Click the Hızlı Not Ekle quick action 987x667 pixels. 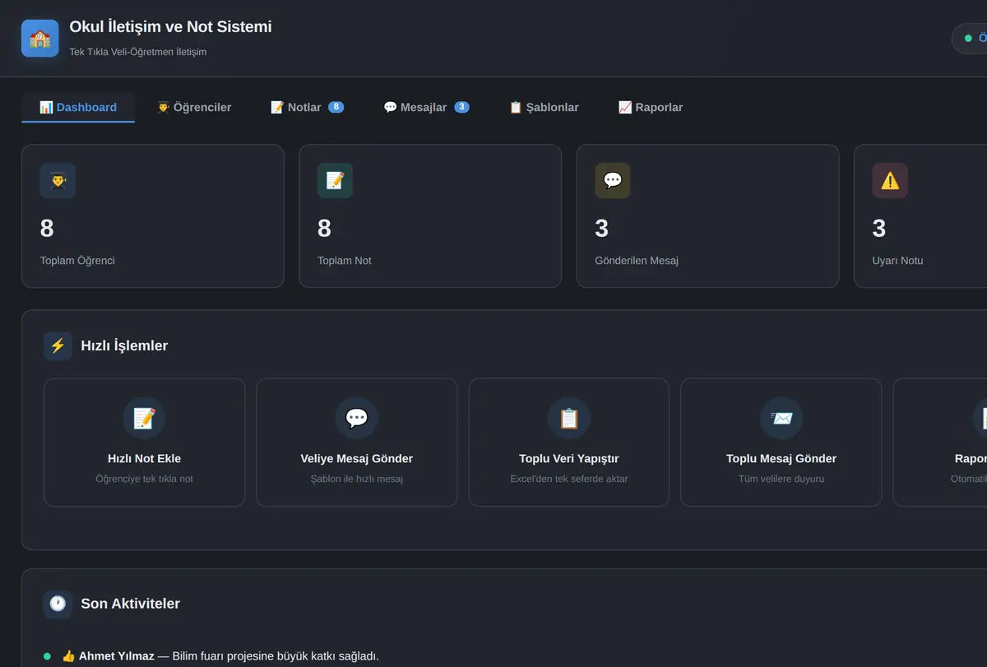click(144, 442)
